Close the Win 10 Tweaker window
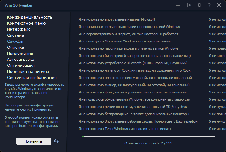This screenshot has height=152, width=226. [x=219, y=5]
